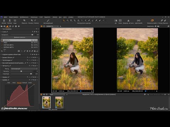Click the Apply adjustments down-arrow icon
This screenshot has width=170, height=127.
click(165, 20)
